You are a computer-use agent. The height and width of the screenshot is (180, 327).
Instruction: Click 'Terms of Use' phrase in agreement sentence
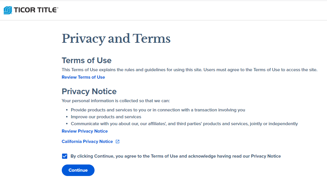click(164, 156)
